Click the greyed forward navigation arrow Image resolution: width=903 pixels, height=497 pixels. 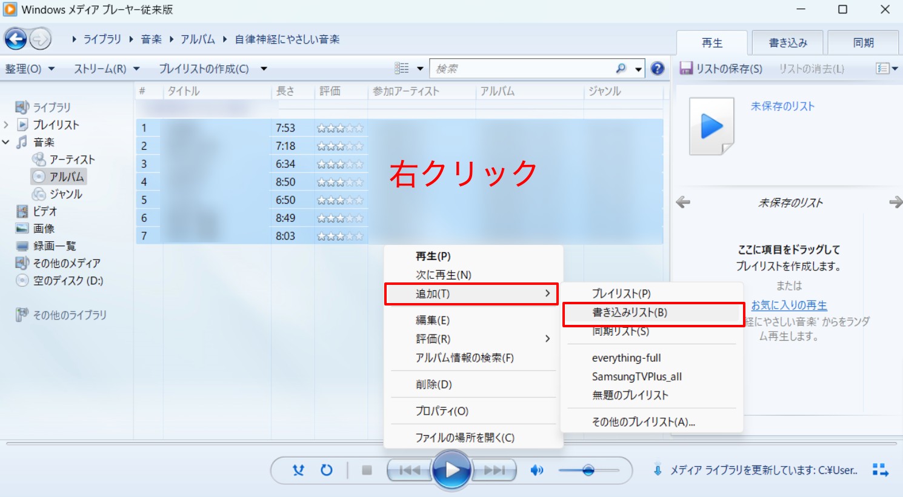click(x=40, y=39)
